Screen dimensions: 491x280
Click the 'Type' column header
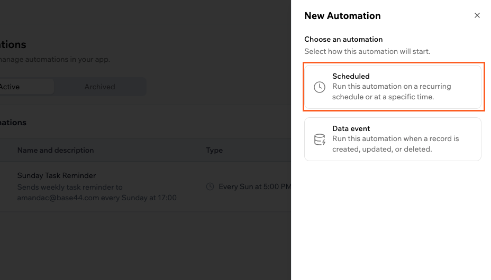click(214, 151)
